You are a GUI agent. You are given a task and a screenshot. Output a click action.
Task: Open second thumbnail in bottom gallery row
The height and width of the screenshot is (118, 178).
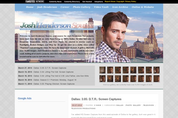pos(110,78)
